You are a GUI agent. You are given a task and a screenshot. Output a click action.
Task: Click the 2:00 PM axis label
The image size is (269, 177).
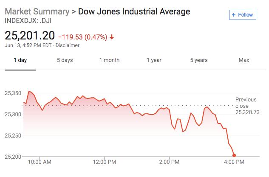coord(169,162)
